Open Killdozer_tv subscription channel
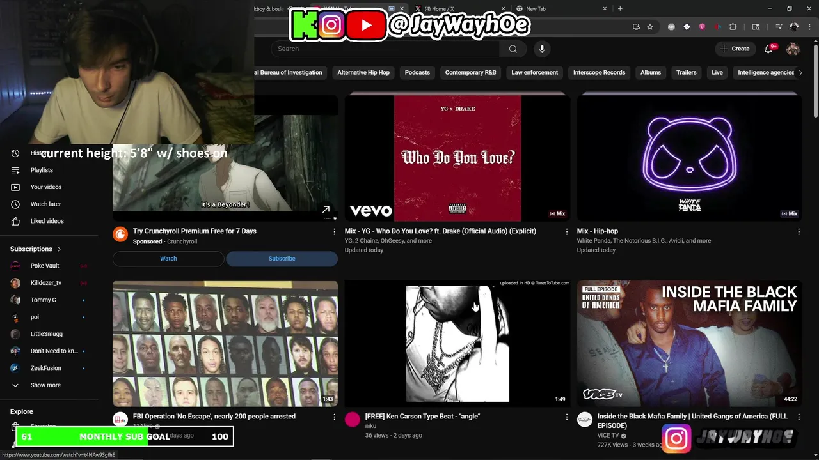The image size is (819, 460). coord(46,283)
